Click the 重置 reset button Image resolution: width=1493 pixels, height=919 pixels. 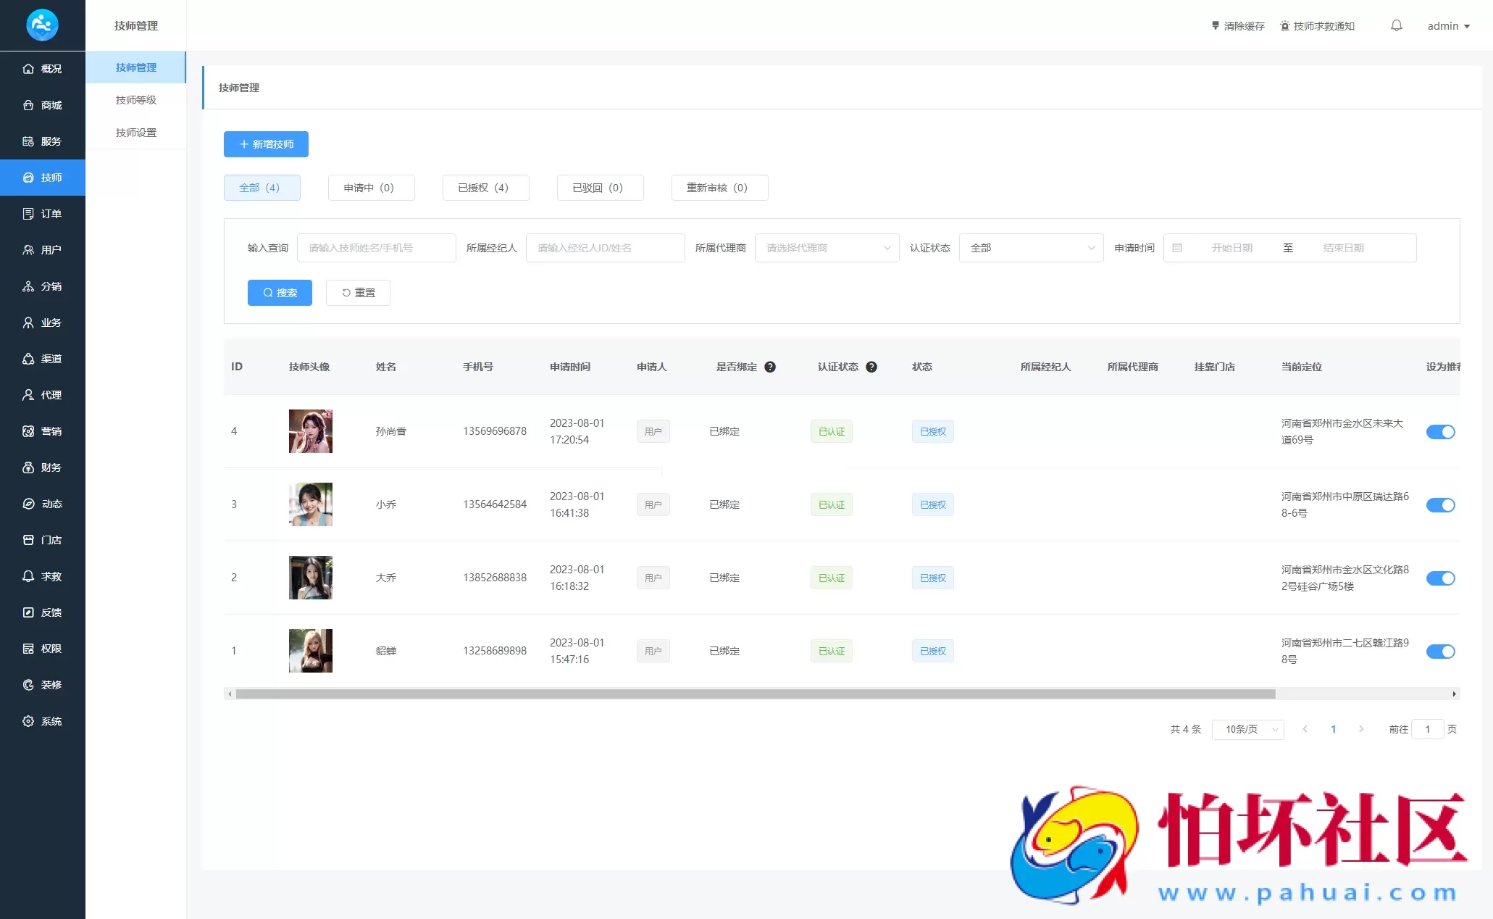pos(358,293)
